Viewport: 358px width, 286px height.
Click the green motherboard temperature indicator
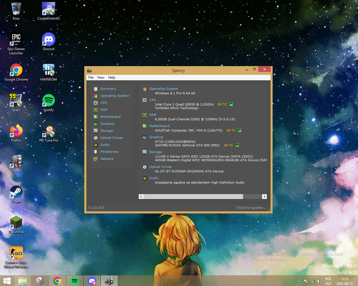(240, 130)
